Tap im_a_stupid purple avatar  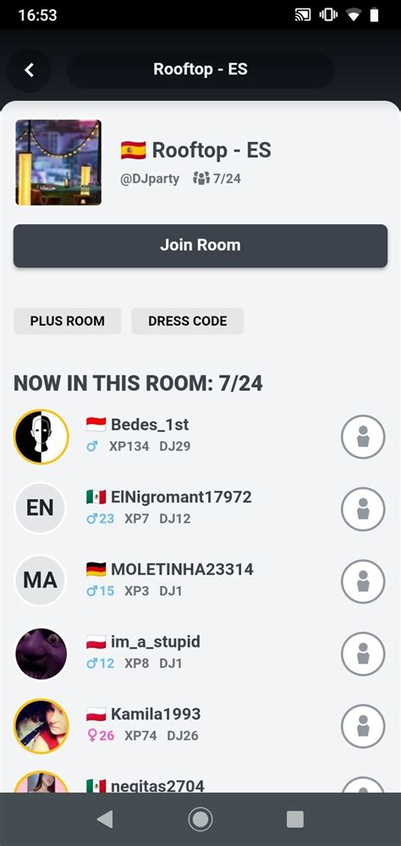41,653
